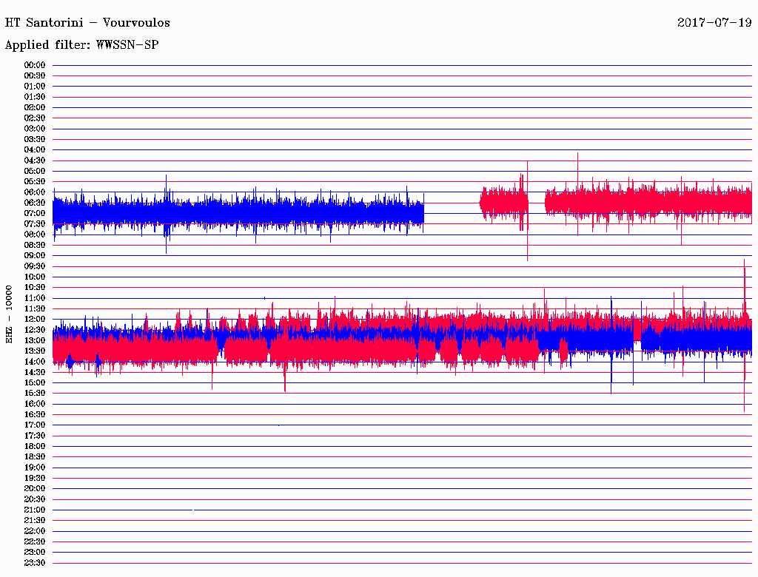Click the vertical EHZ – 10000 axis label
The width and height of the screenshot is (758, 577).
click(x=10, y=314)
